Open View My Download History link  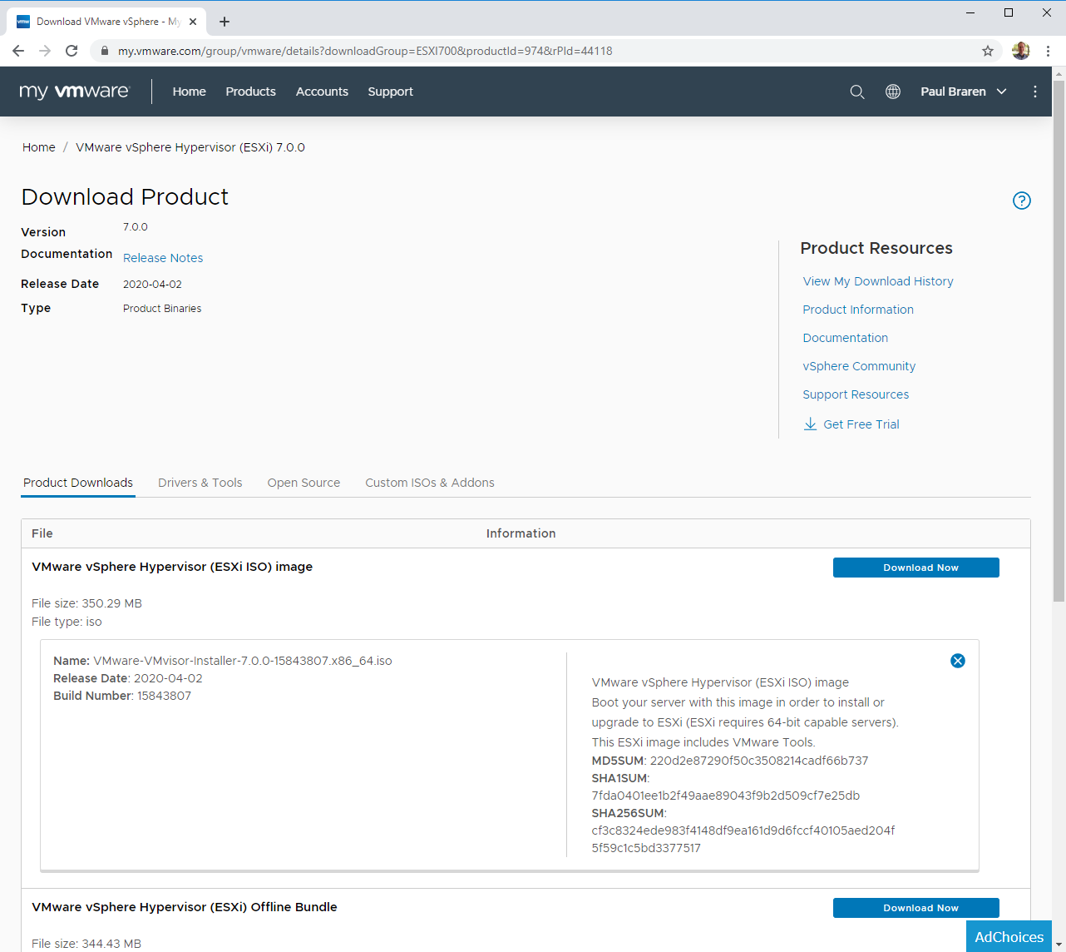coord(878,281)
